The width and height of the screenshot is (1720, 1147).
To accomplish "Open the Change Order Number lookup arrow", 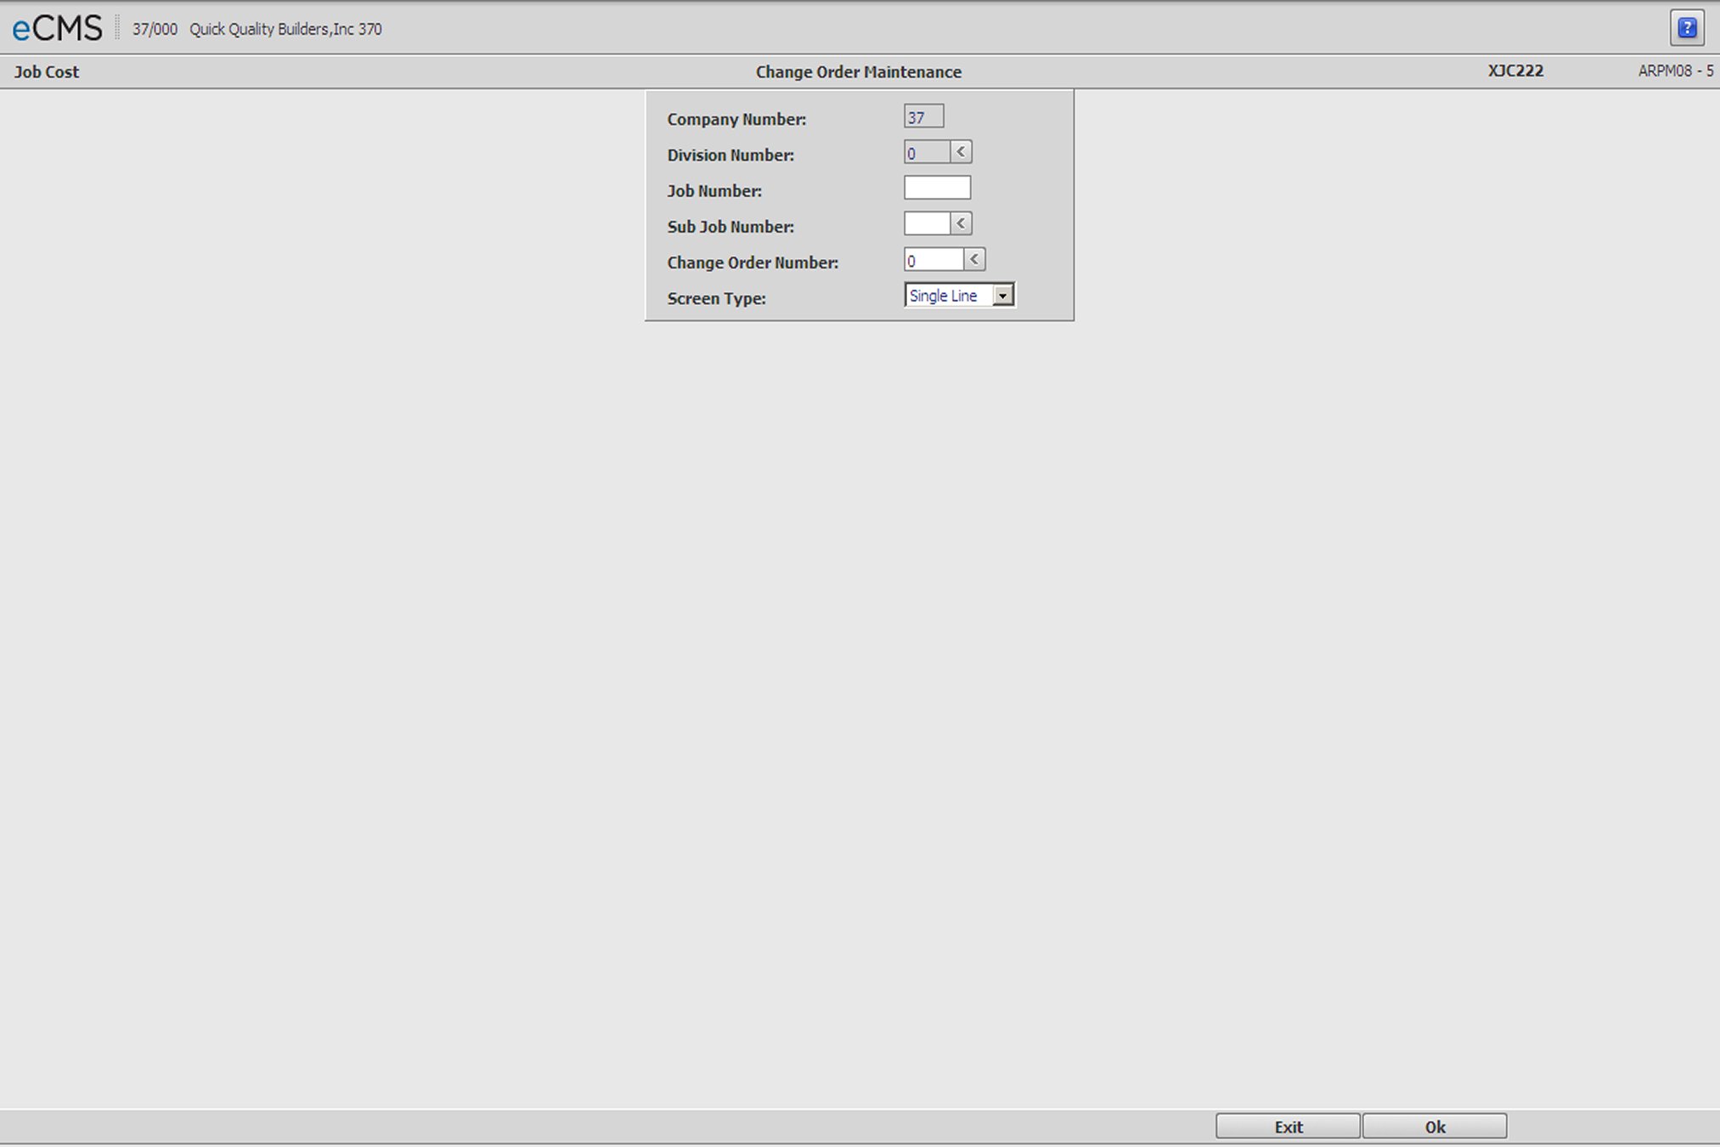I will point(974,259).
